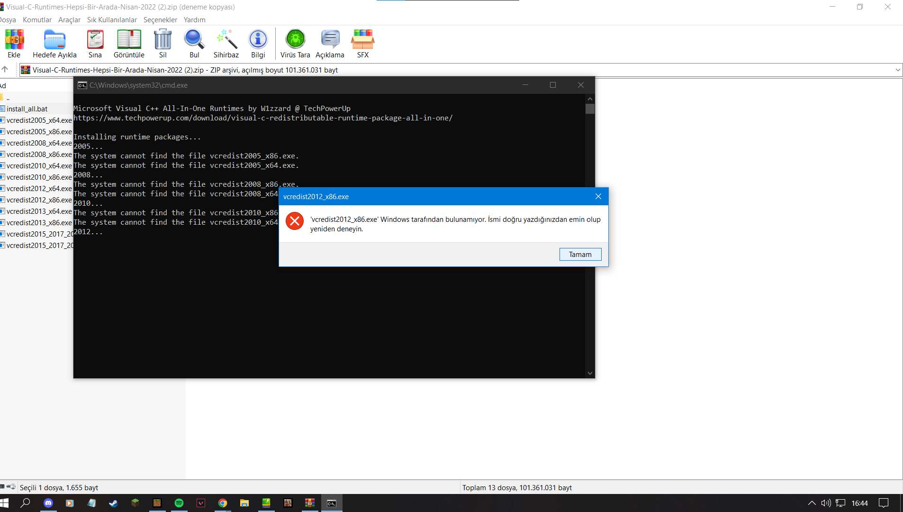Click the cmd.exe taskbar icon
903x512 pixels.
(332, 503)
